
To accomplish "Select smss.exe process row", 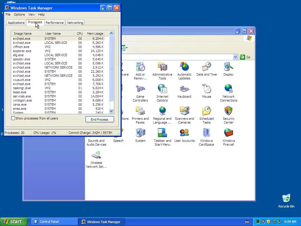I will (x=58, y=109).
